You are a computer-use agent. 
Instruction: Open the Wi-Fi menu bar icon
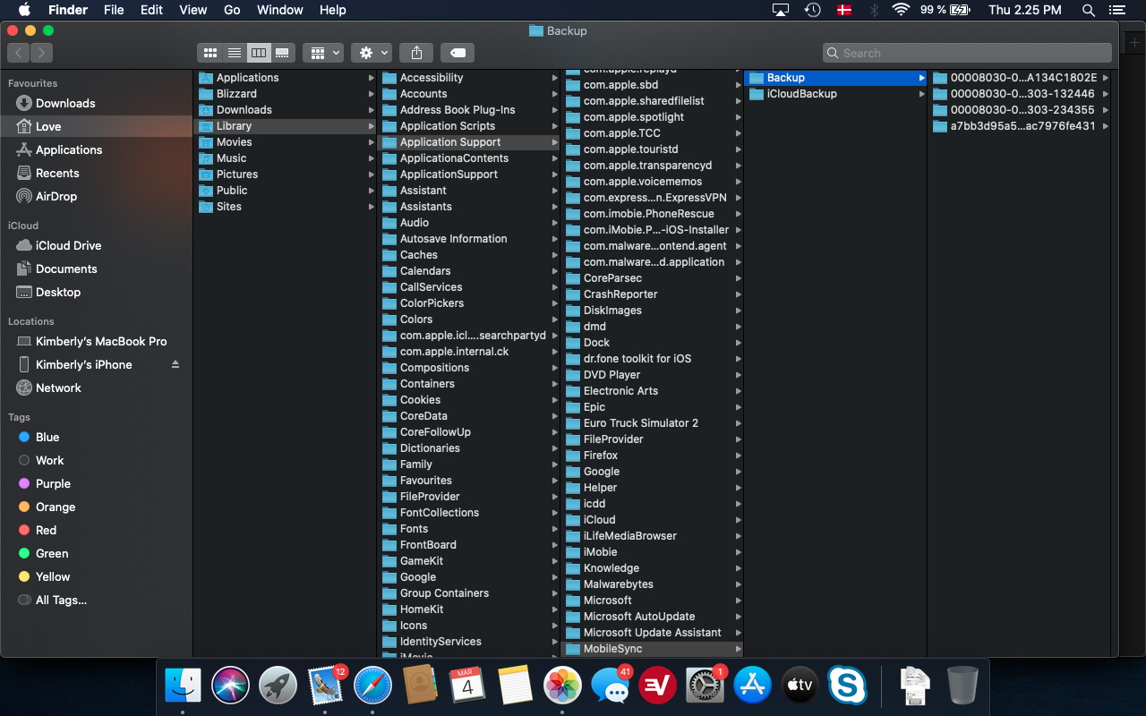click(x=901, y=10)
